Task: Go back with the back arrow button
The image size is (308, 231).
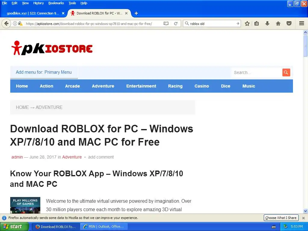Action: coord(6,23)
